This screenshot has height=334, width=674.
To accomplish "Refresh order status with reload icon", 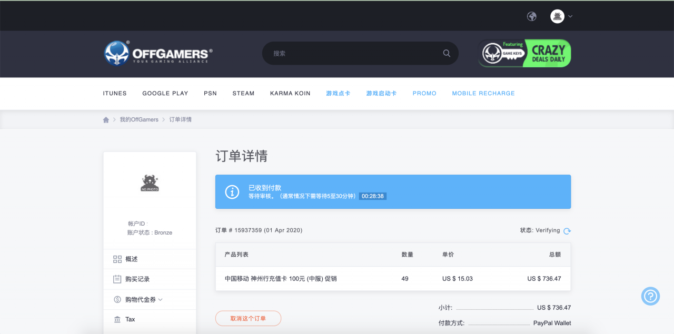I will [x=567, y=231].
